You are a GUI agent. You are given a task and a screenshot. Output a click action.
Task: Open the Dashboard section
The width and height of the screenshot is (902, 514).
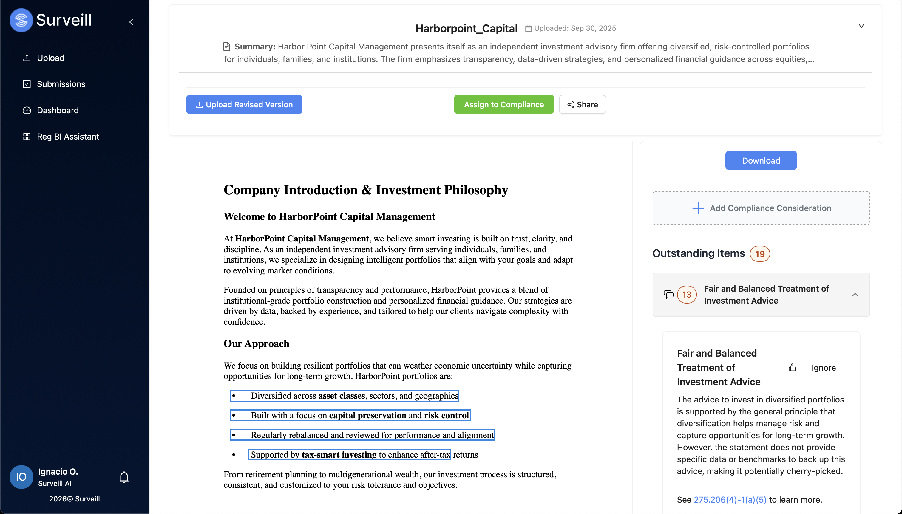(x=58, y=110)
